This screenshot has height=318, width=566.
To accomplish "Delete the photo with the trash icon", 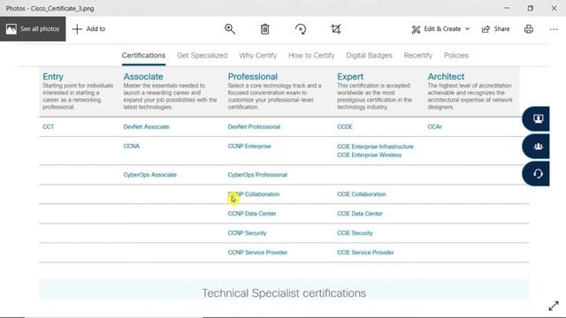I will pos(265,29).
